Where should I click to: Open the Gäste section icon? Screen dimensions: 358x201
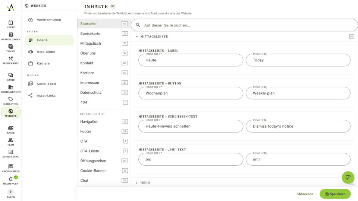(10, 75)
